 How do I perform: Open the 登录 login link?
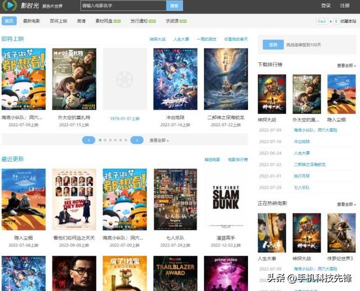[326, 6]
